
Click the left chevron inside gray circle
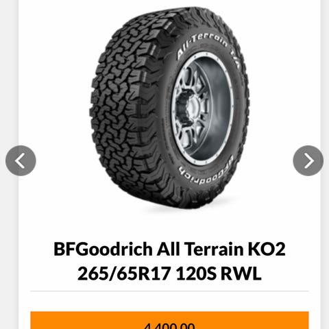click(20, 160)
